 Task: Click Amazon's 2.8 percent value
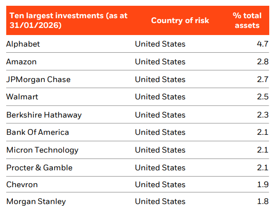(263, 62)
